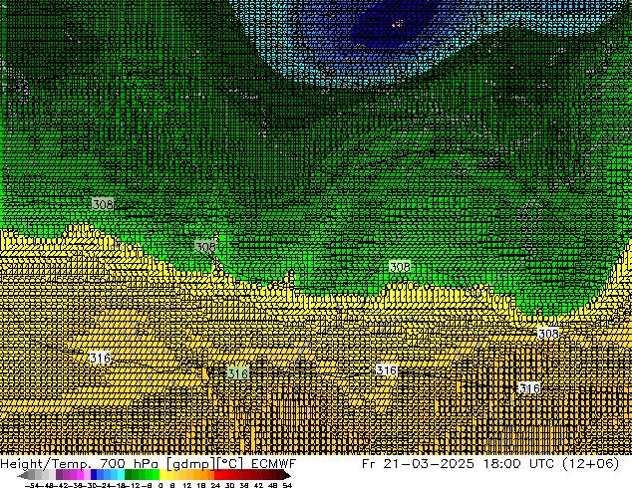Click the 308 contour label inside the yellow area
The height and width of the screenshot is (488, 632).
(548, 334)
